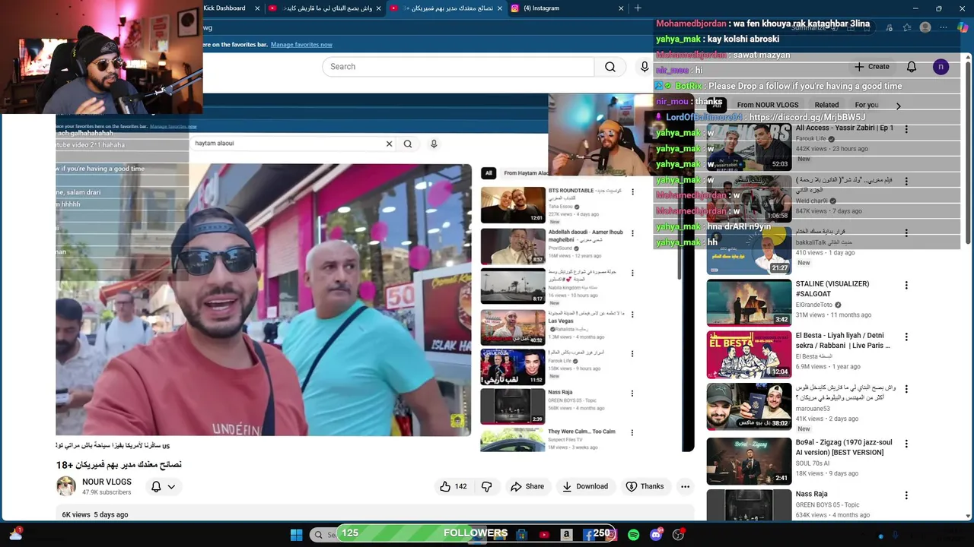The width and height of the screenshot is (974, 547).
Task: Open the NOUR VLOGS channel name link
Action: (107, 482)
